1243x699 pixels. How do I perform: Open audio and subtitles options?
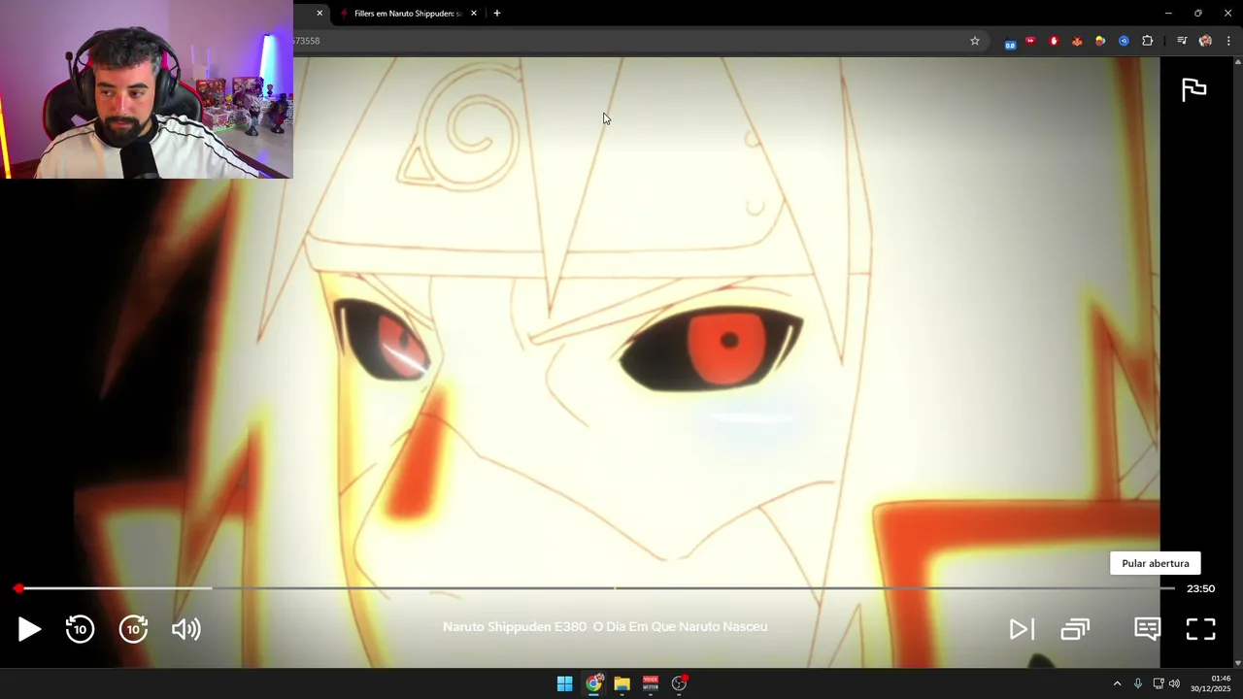1147,629
